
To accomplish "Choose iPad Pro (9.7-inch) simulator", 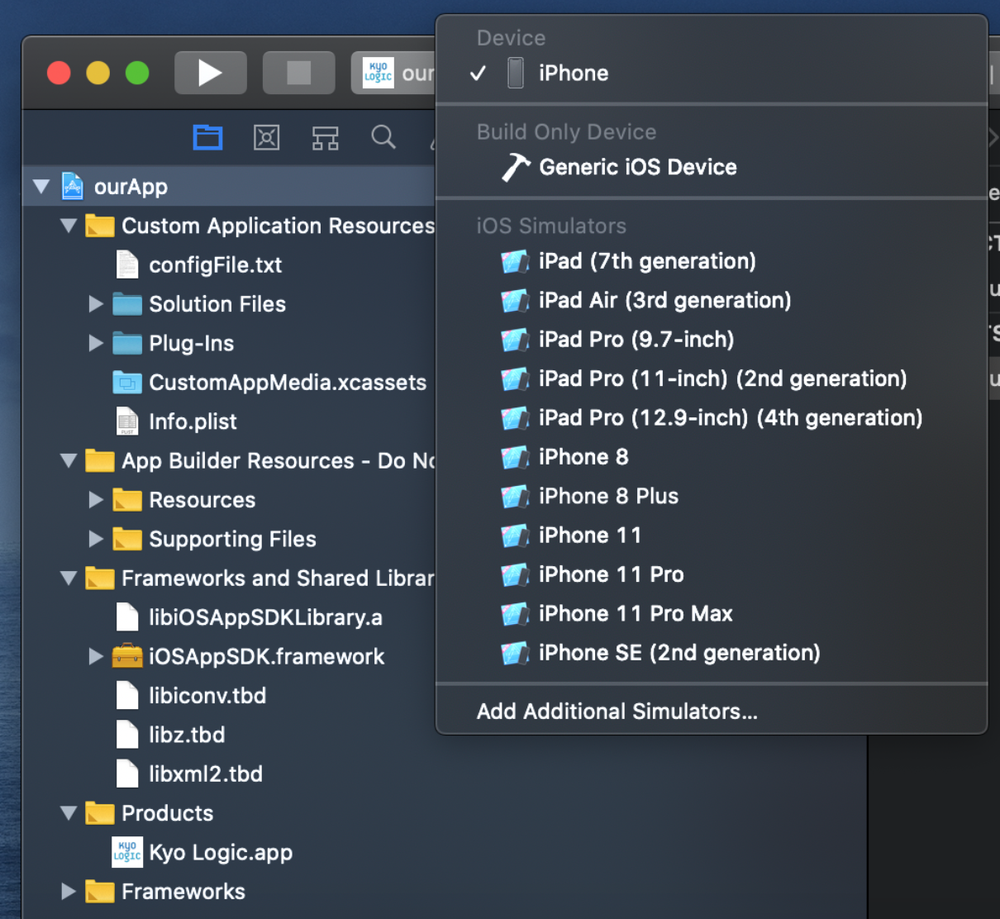I will 712,340.
